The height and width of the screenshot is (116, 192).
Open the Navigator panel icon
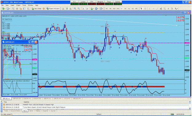(21, 9)
